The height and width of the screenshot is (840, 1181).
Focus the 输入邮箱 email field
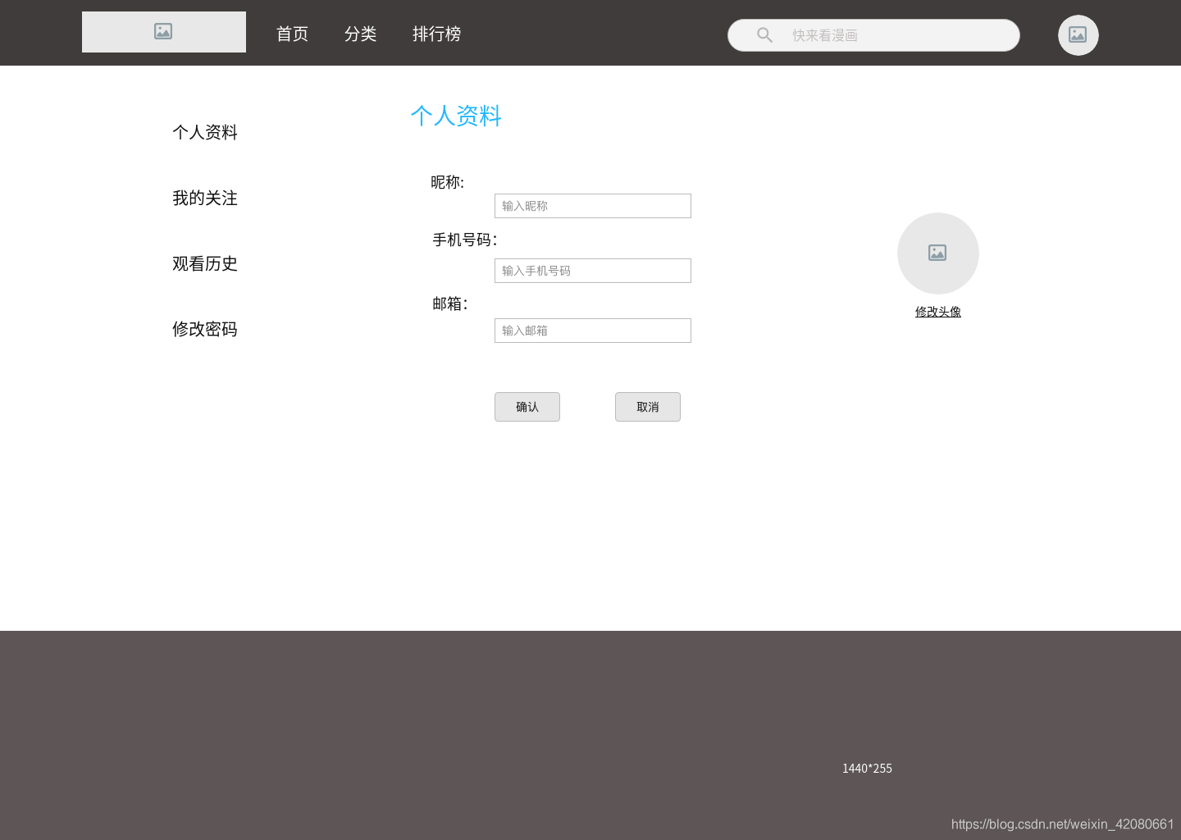[x=593, y=331]
